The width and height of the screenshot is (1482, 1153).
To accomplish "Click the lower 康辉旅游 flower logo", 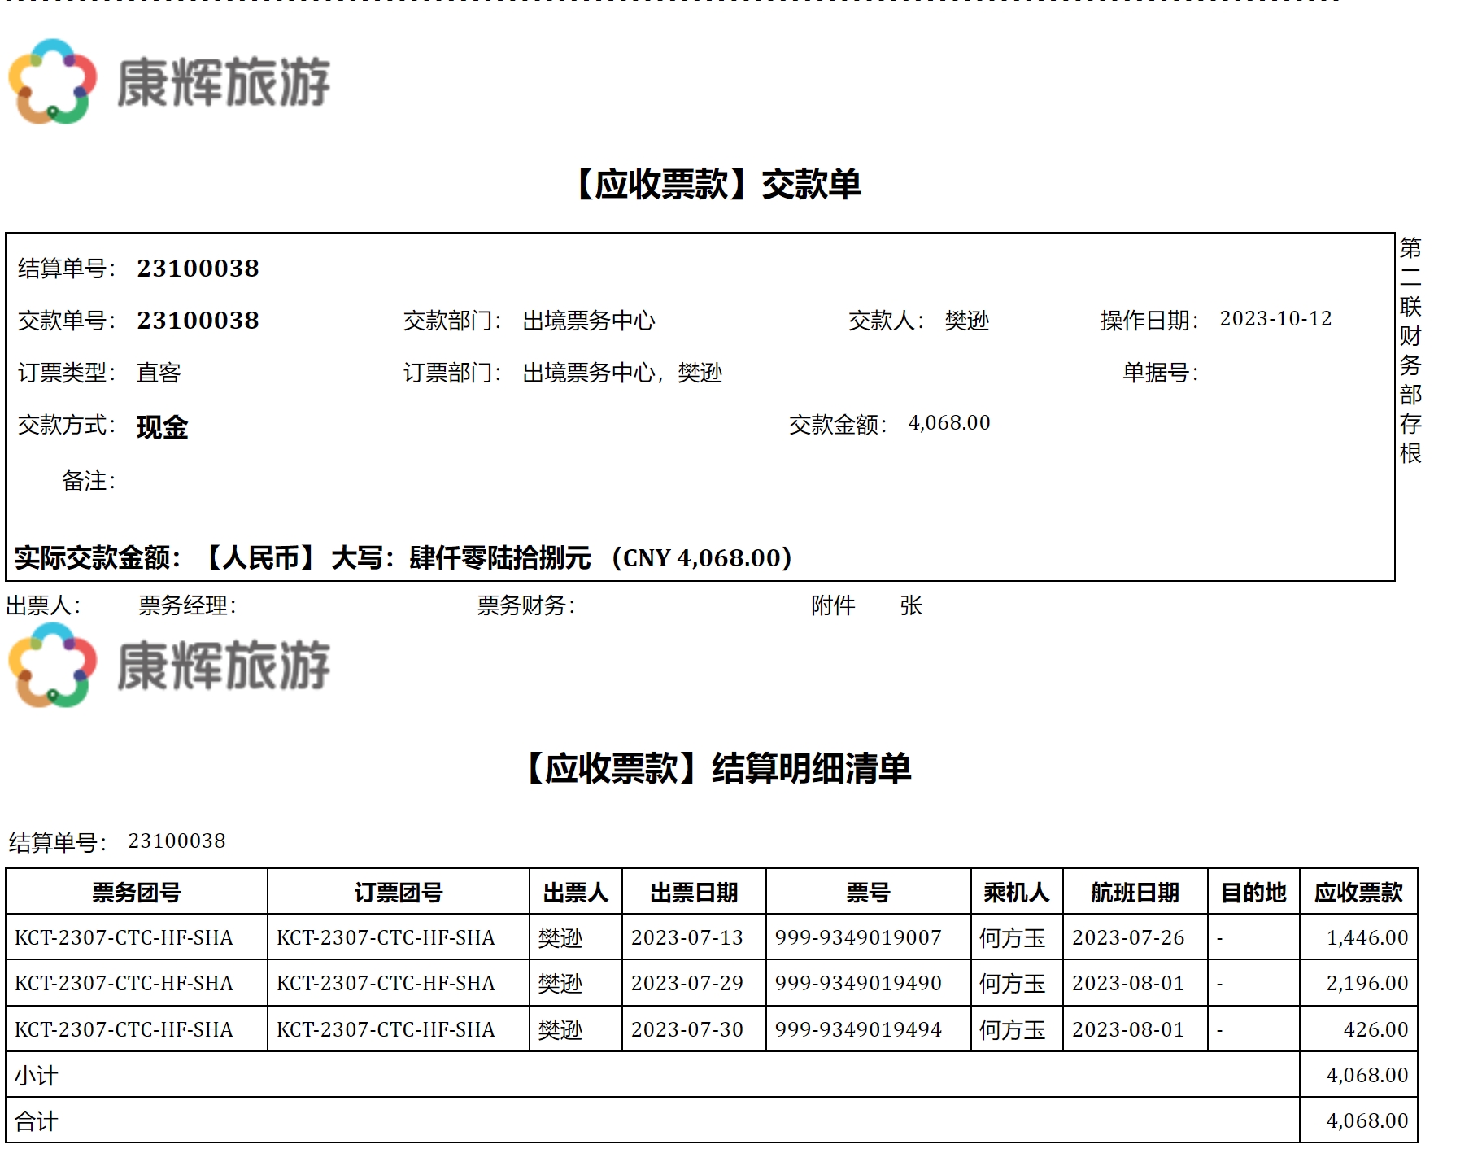I will click(x=53, y=665).
